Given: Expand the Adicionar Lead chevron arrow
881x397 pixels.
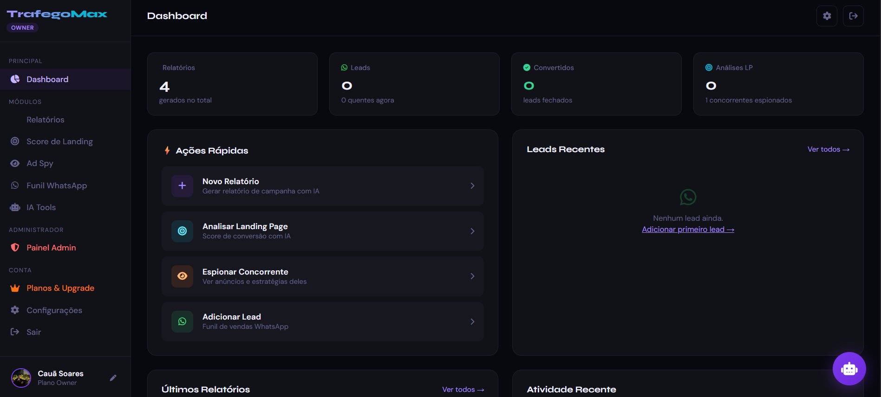Looking at the screenshot, I should tap(472, 321).
